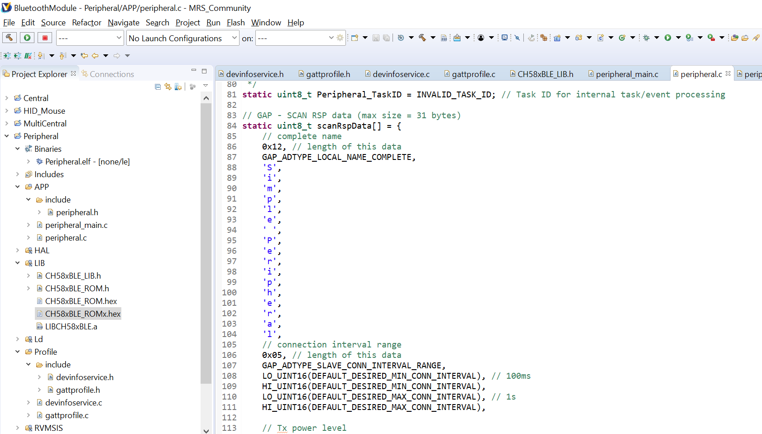
Task: Click the red Stop launch button
Action: (45, 38)
